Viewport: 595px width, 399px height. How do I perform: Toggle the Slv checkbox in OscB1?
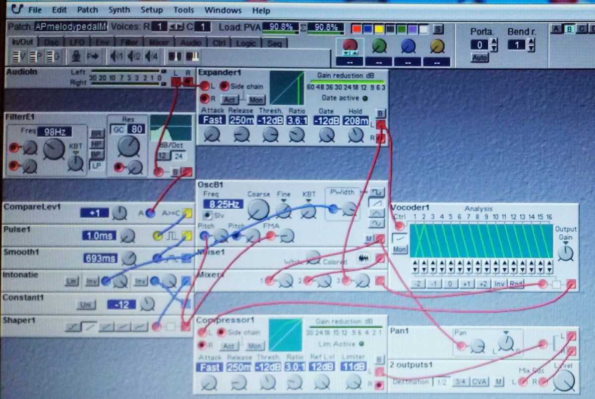coord(207,215)
